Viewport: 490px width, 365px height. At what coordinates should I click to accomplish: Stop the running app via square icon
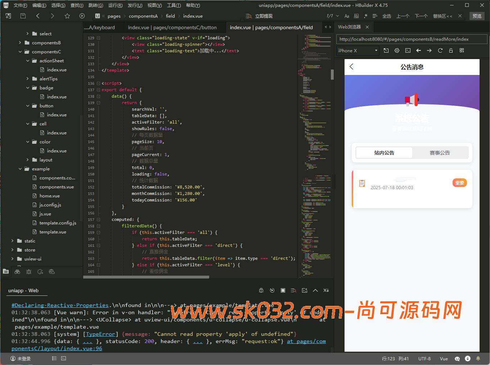click(283, 290)
